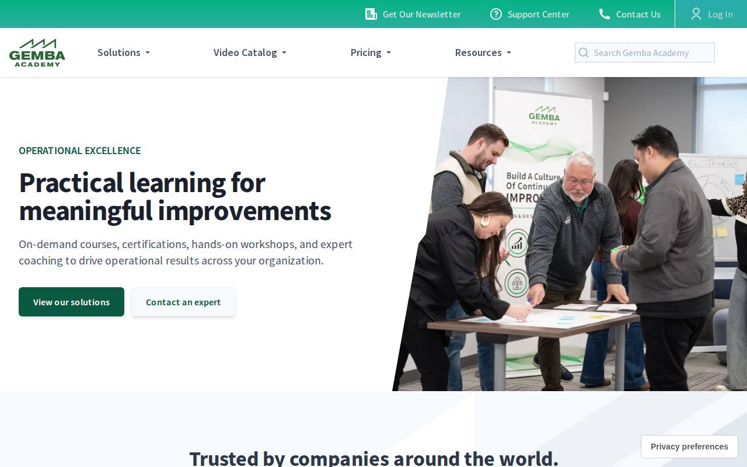Click the Operational Excellence label
Viewport: 747px width, 467px height.
79,151
